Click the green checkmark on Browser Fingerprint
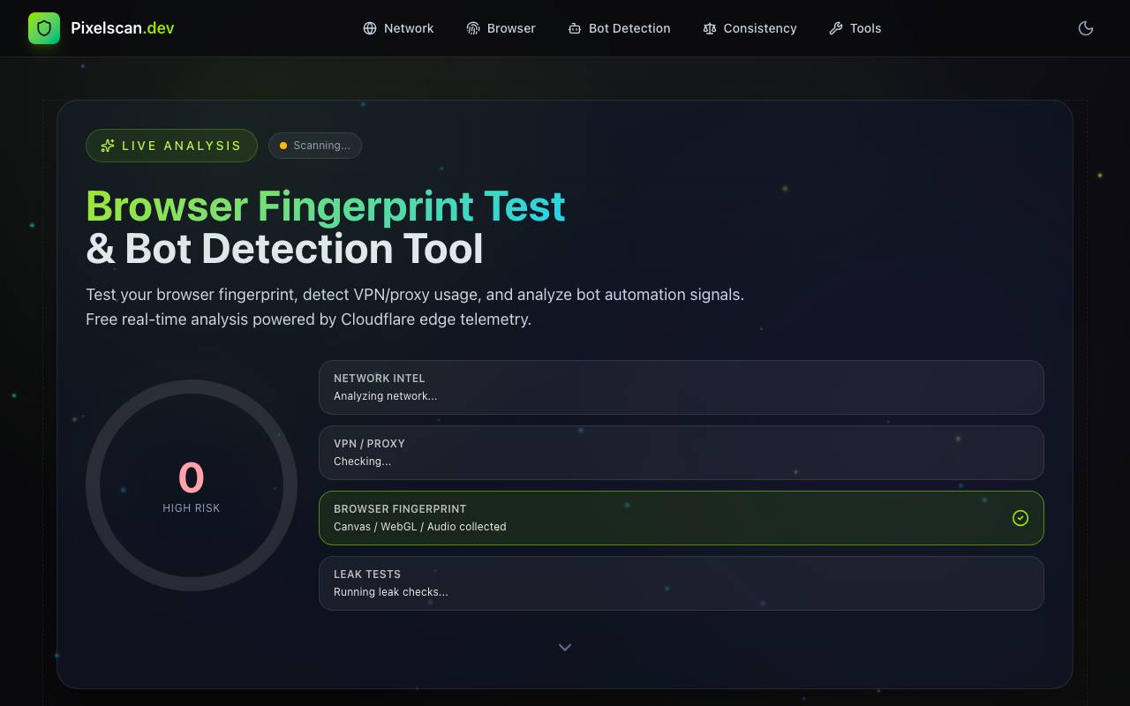1130x706 pixels. [x=1021, y=518]
